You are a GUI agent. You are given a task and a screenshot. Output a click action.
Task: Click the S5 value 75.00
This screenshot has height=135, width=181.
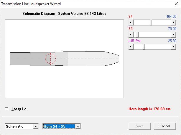[x=172, y=29]
